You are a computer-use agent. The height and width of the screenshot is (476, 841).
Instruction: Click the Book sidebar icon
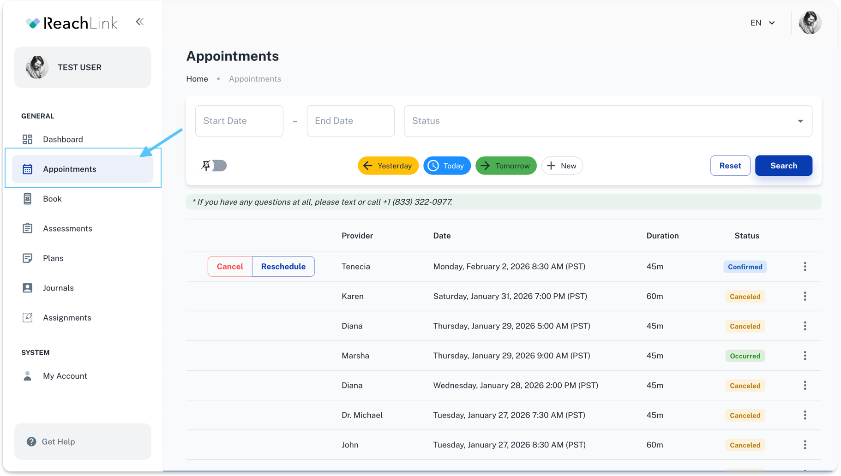(x=28, y=199)
